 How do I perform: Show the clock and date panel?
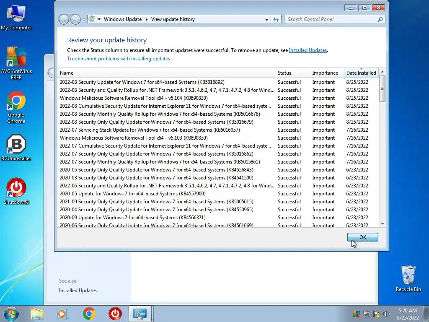click(x=408, y=314)
